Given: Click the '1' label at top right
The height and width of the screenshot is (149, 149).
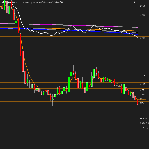Looking at the screenshot, I should (135, 2).
